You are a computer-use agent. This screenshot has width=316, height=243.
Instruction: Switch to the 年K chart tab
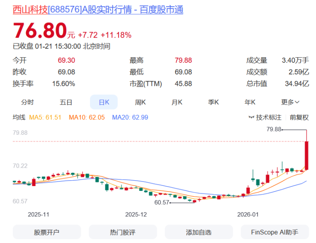250,102
